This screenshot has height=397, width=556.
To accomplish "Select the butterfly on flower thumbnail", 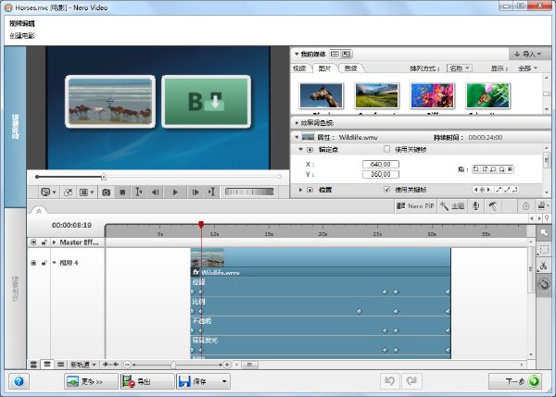I will (x=488, y=95).
